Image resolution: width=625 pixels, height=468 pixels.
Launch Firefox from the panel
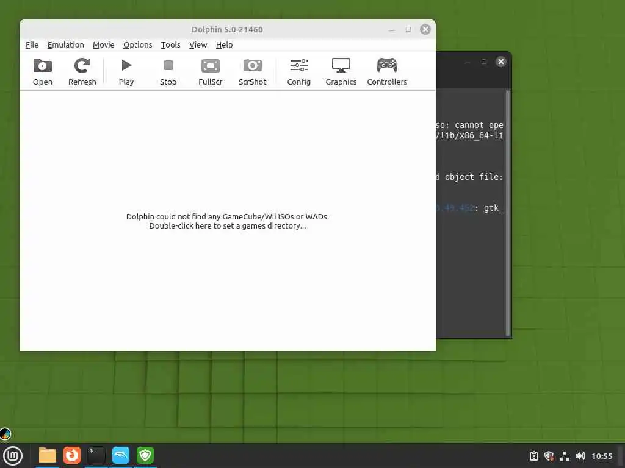(72, 455)
